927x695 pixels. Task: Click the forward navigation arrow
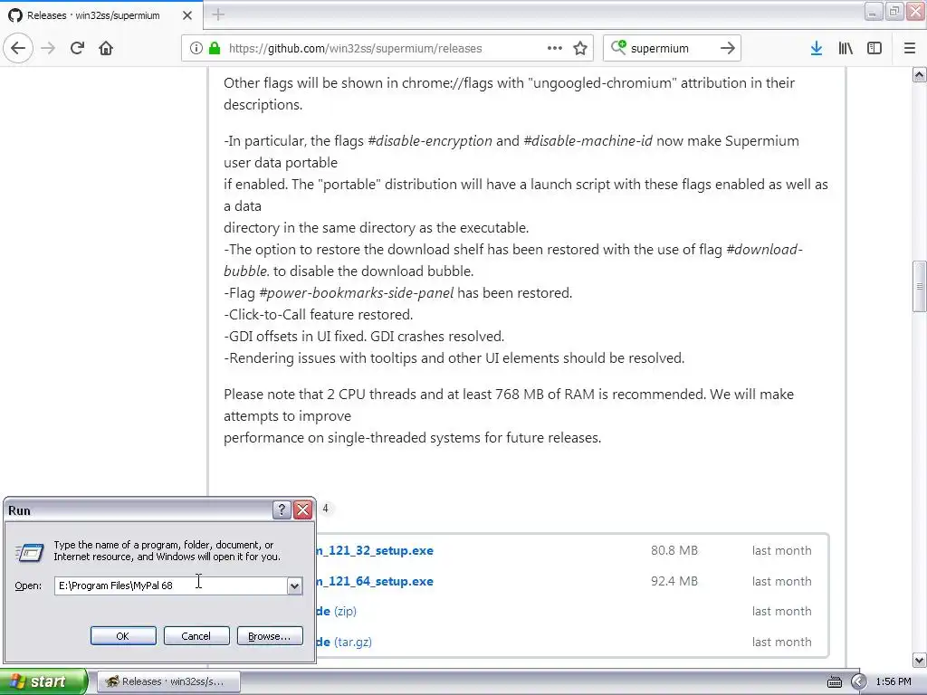(x=48, y=48)
